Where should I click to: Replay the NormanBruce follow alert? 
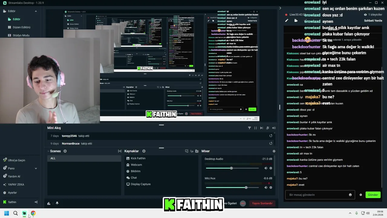point(271,144)
